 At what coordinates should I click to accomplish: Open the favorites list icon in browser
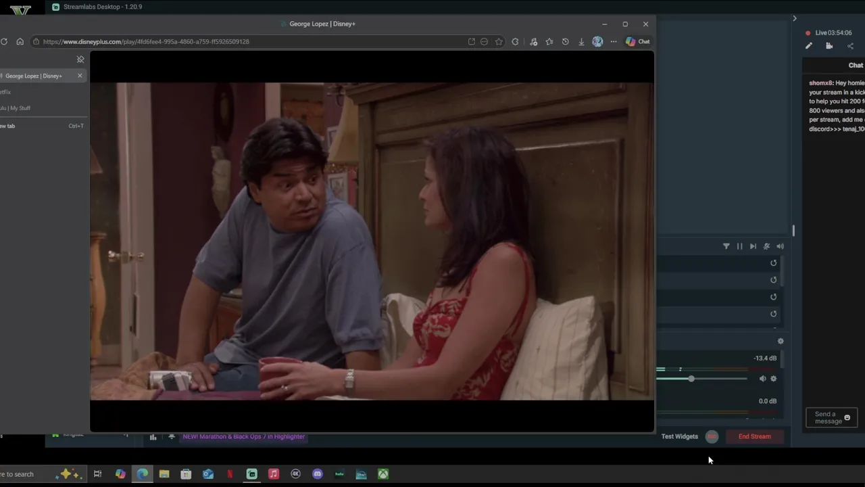click(x=549, y=41)
